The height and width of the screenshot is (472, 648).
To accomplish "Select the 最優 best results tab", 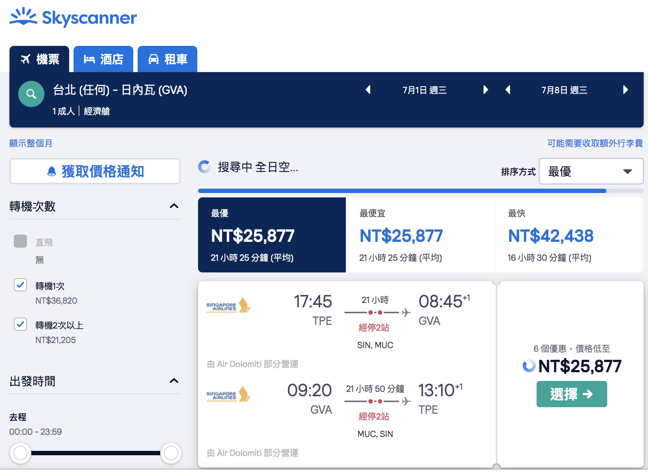I will pos(272,235).
